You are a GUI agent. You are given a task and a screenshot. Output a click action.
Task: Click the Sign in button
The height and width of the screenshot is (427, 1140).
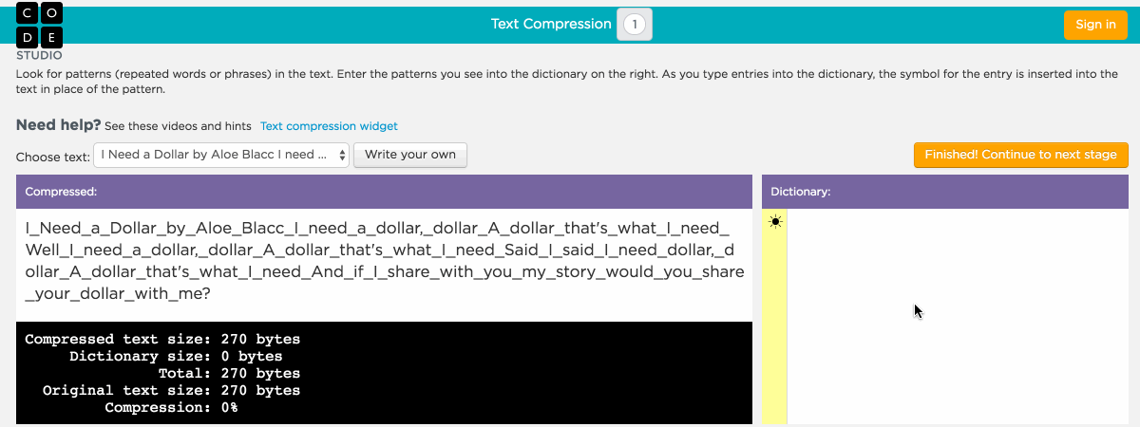coord(1095,25)
